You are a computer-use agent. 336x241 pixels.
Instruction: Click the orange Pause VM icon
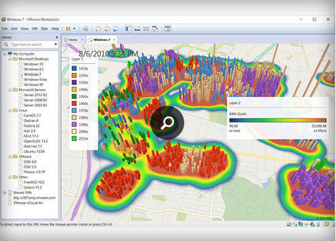68,29
